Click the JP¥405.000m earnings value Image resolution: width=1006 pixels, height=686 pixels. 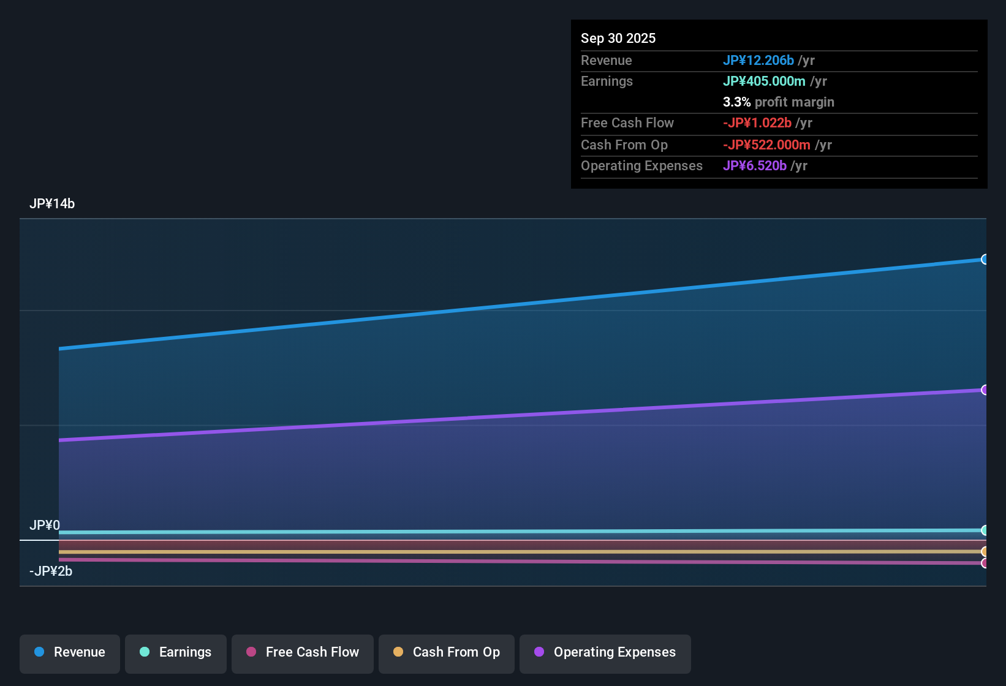pyautogui.click(x=764, y=81)
